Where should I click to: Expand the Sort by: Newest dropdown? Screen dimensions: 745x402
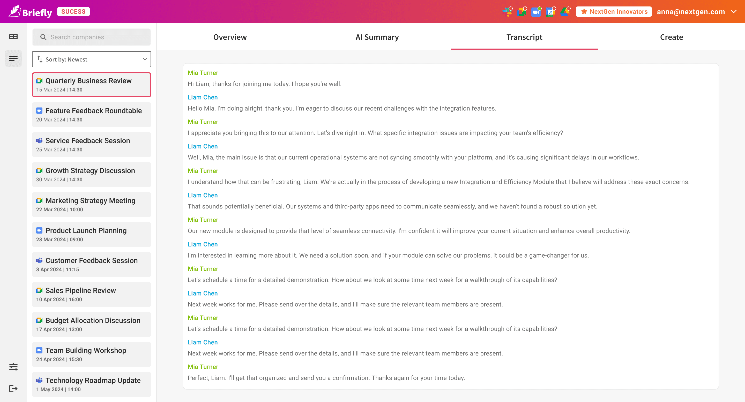coord(91,59)
